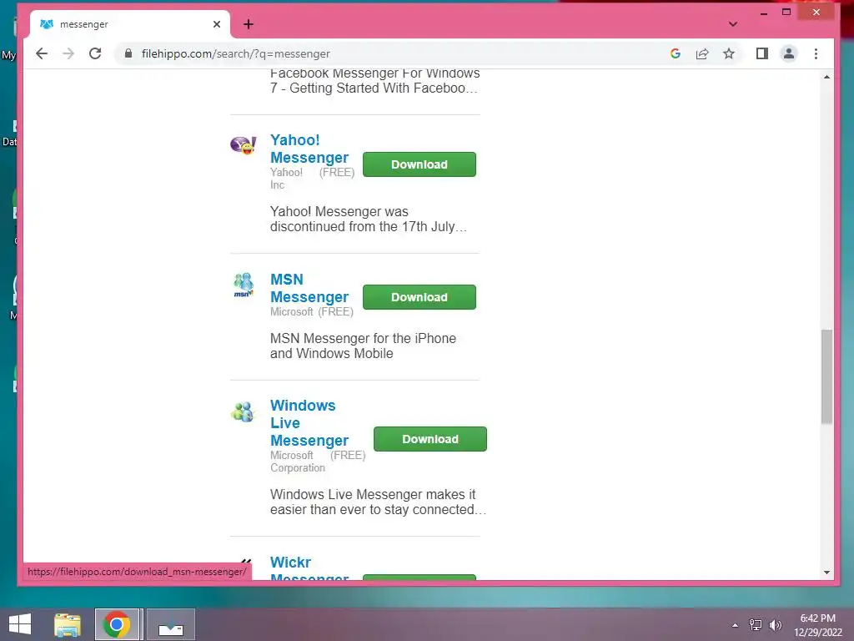Open the Chrome side panel

[x=762, y=53]
